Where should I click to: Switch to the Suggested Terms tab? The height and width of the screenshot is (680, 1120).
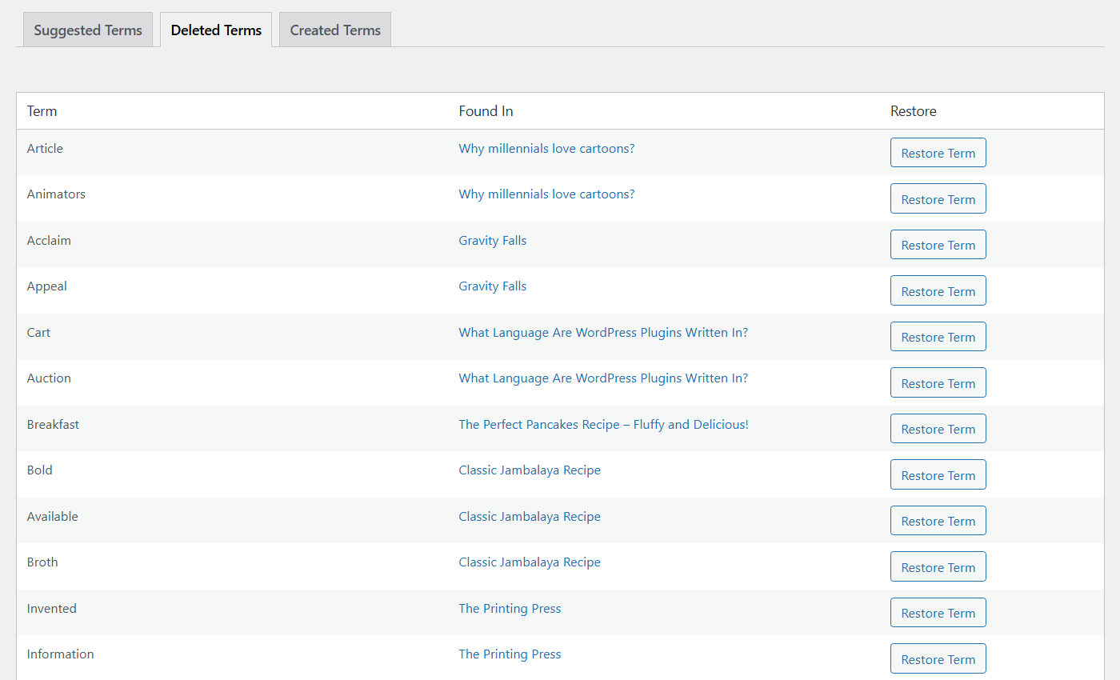pos(87,30)
